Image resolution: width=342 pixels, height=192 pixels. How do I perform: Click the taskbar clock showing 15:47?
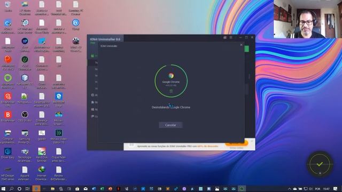[327, 189]
